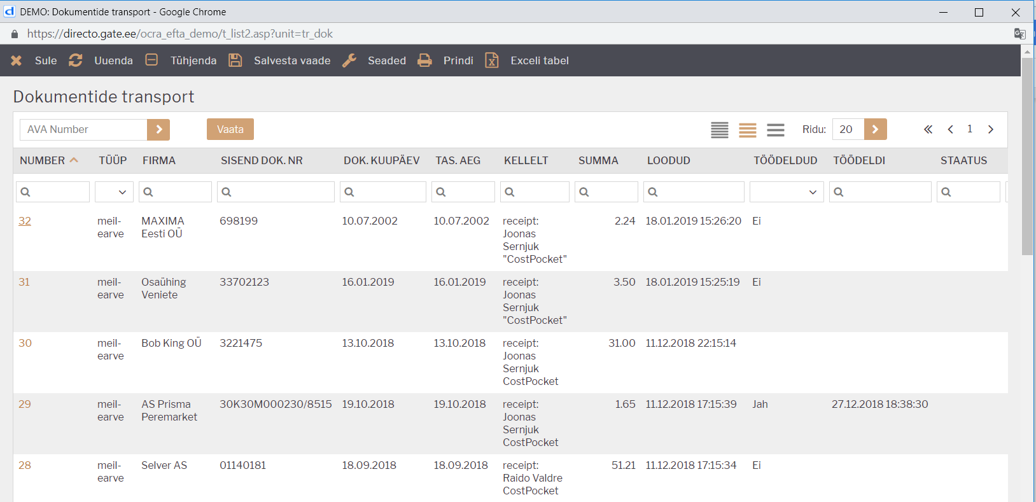Click the Ridu rows count field
This screenshot has height=502, width=1036.
(x=848, y=129)
